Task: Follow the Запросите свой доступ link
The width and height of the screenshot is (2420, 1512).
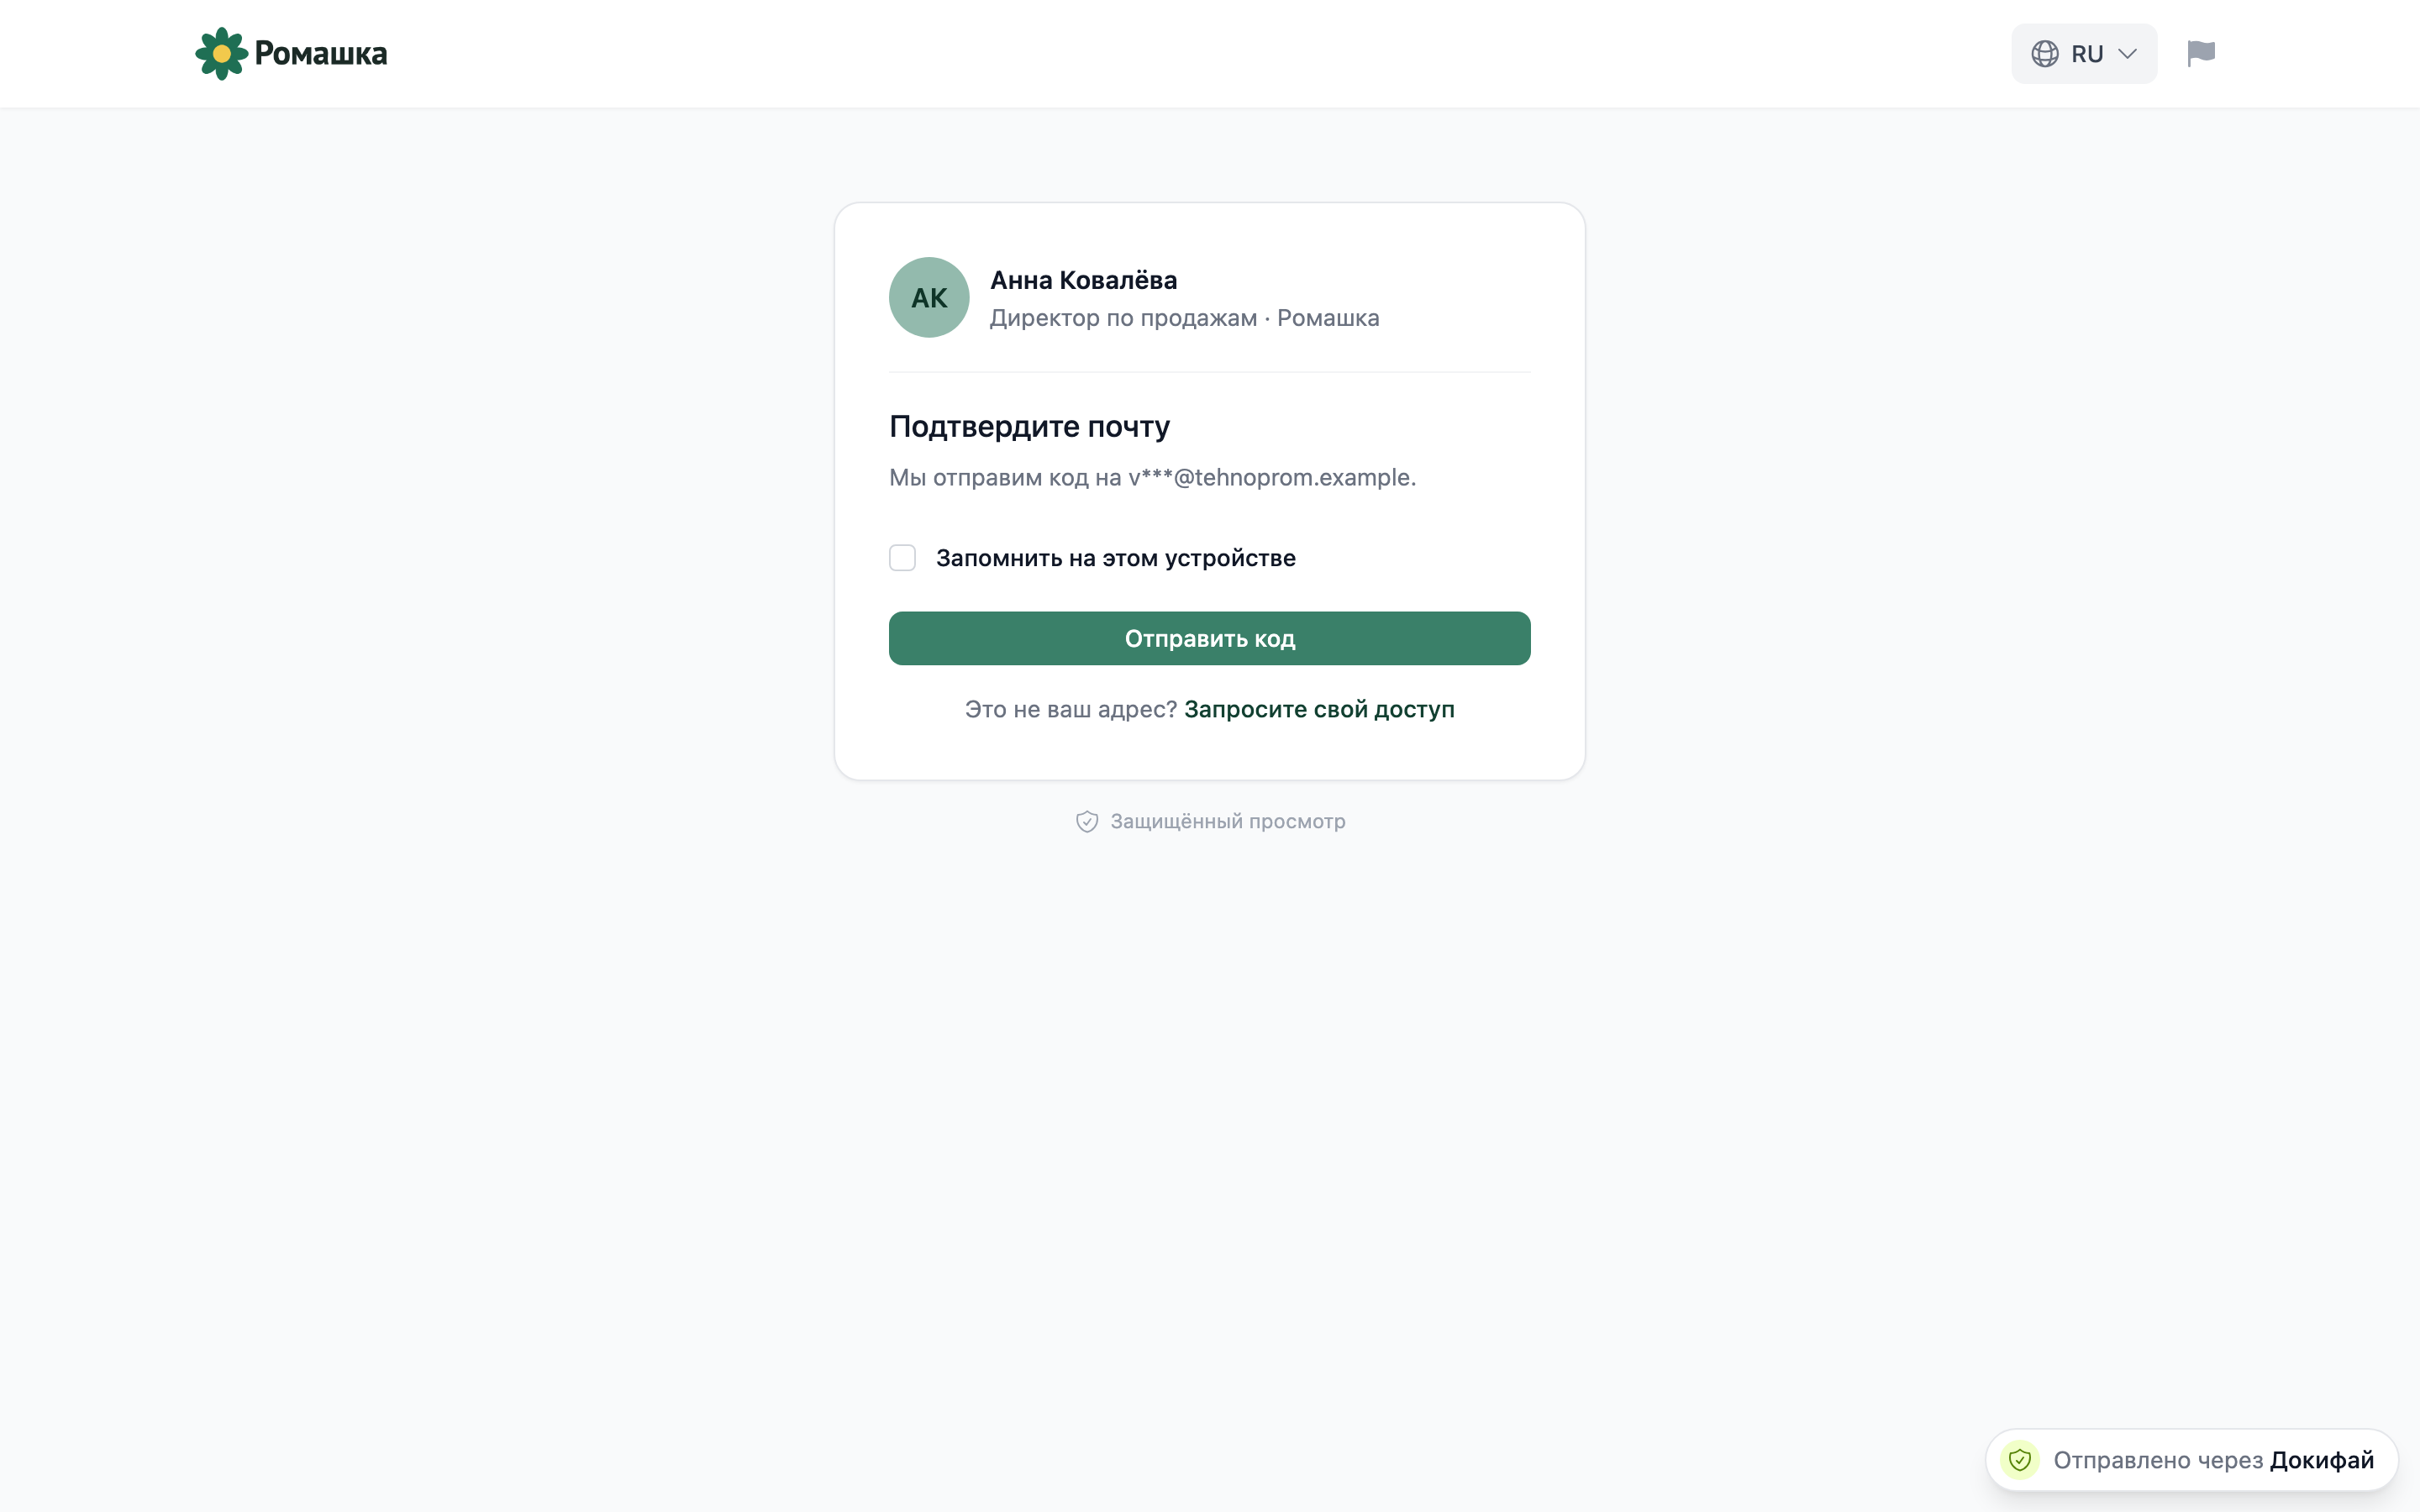Action: 1319,709
